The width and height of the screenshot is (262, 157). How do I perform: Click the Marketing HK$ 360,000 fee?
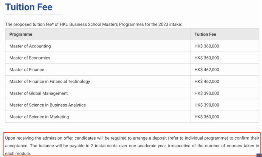207,117
